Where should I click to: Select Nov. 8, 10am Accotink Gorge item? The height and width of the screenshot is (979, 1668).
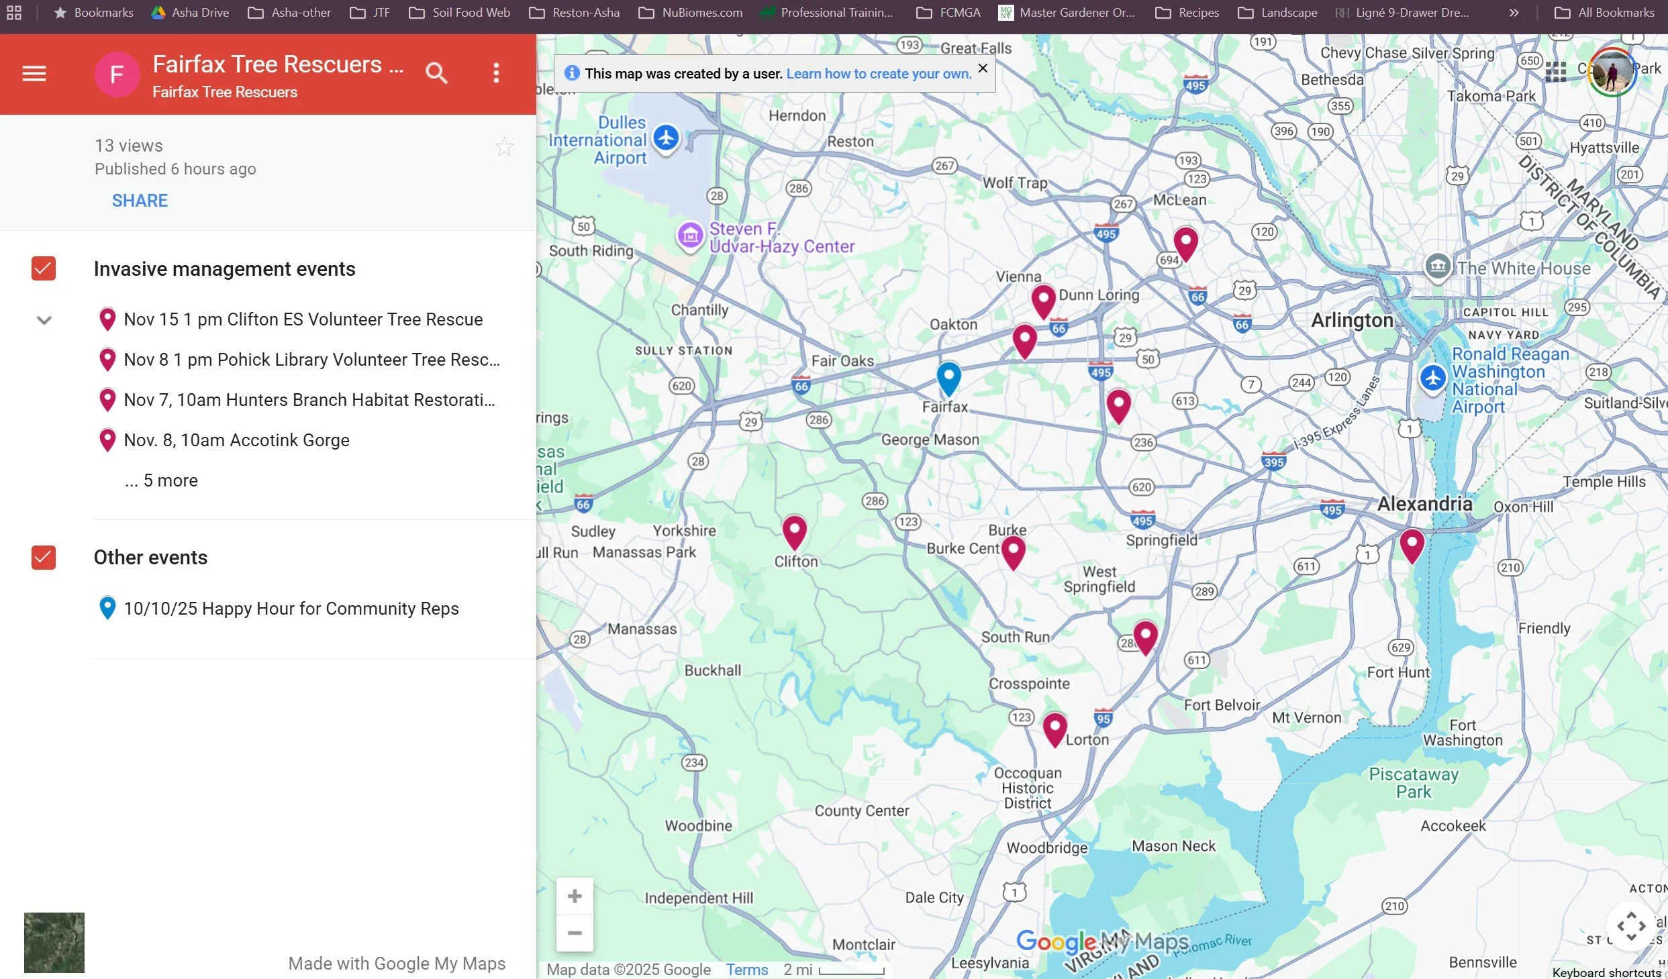[x=236, y=440]
